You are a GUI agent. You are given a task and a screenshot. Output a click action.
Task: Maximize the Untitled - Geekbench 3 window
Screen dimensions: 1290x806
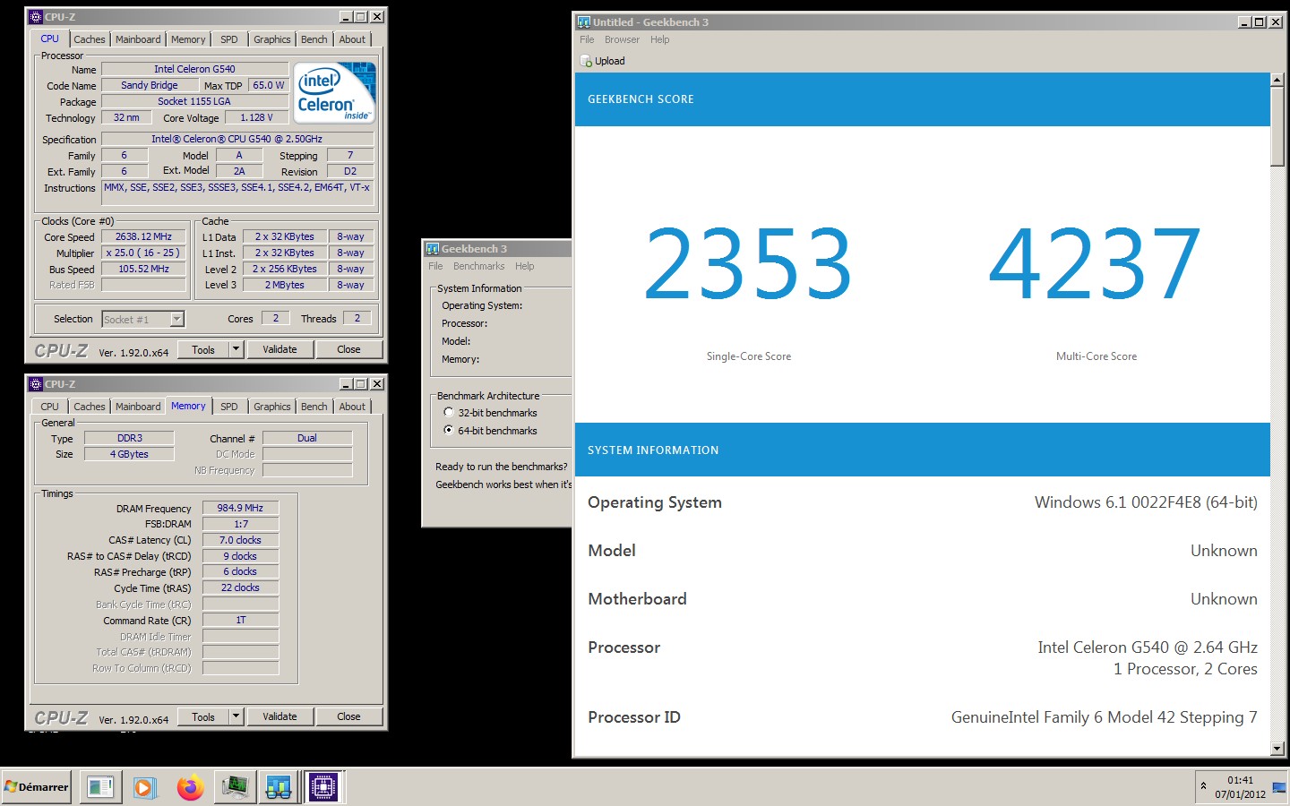click(x=1259, y=21)
